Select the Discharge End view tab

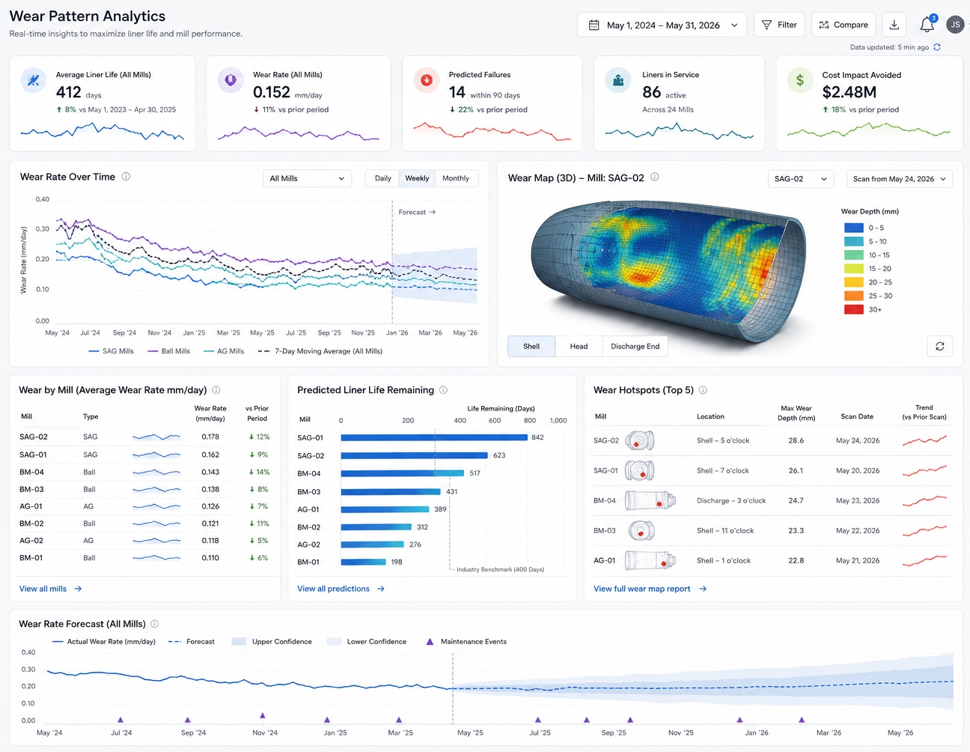tap(635, 346)
